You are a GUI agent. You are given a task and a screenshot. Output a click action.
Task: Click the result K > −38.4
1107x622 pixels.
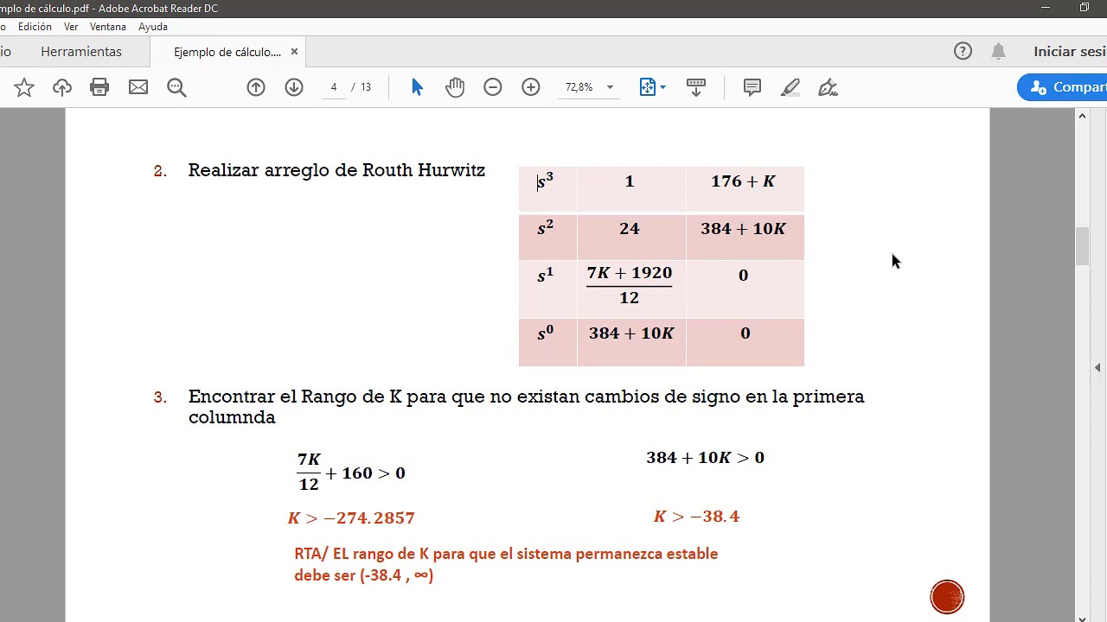(696, 517)
